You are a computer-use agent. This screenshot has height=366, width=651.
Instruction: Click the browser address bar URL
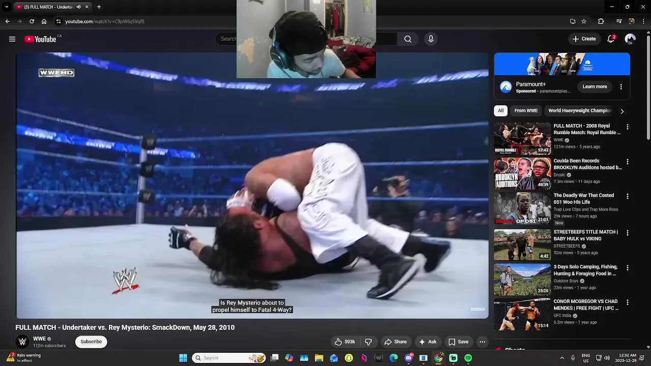point(105,21)
